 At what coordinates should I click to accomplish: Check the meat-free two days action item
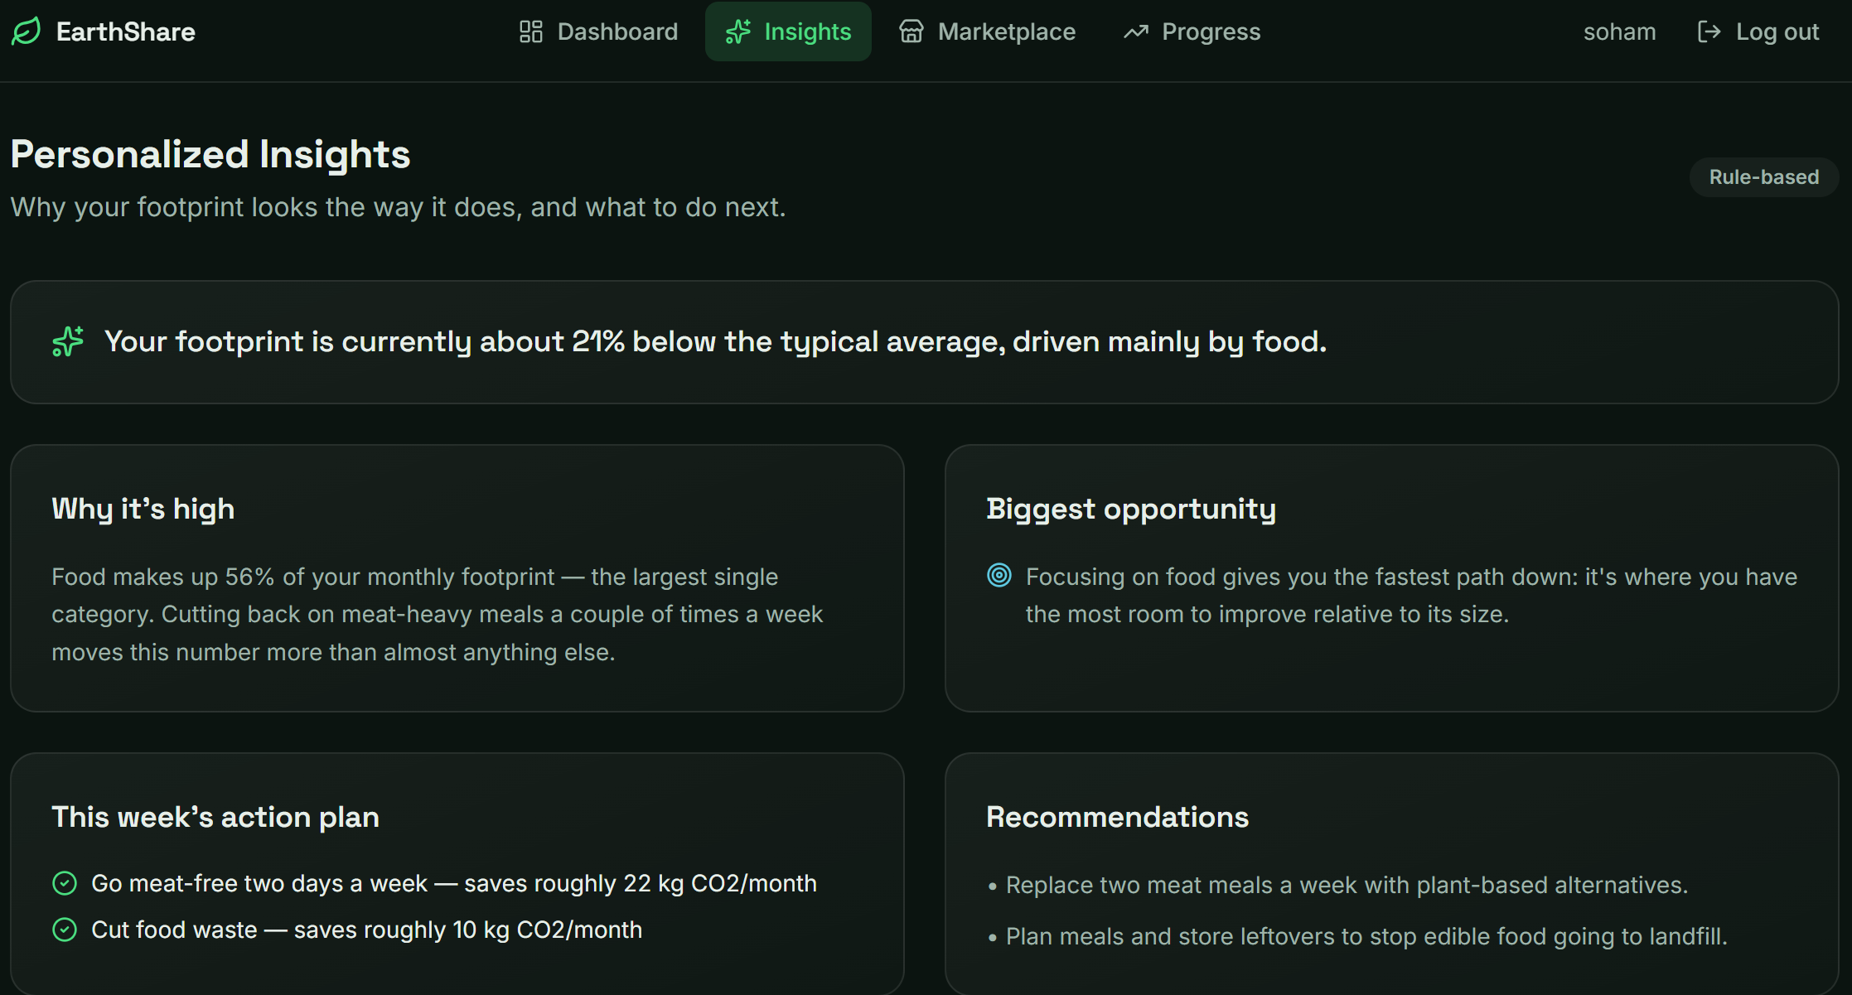click(x=65, y=883)
